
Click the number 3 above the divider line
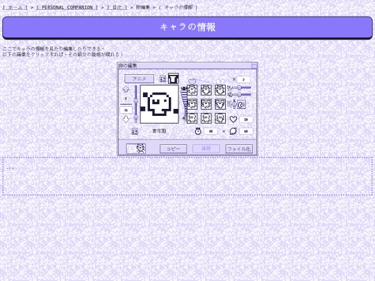[126, 99]
